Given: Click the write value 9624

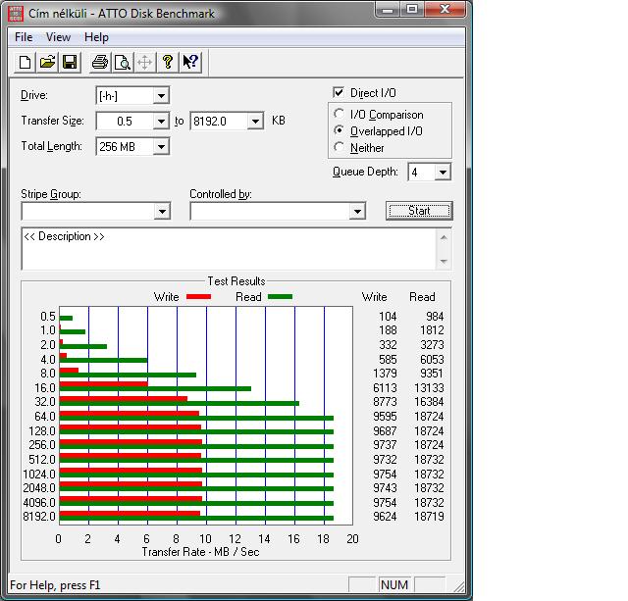Looking at the screenshot, I should pos(385,516).
